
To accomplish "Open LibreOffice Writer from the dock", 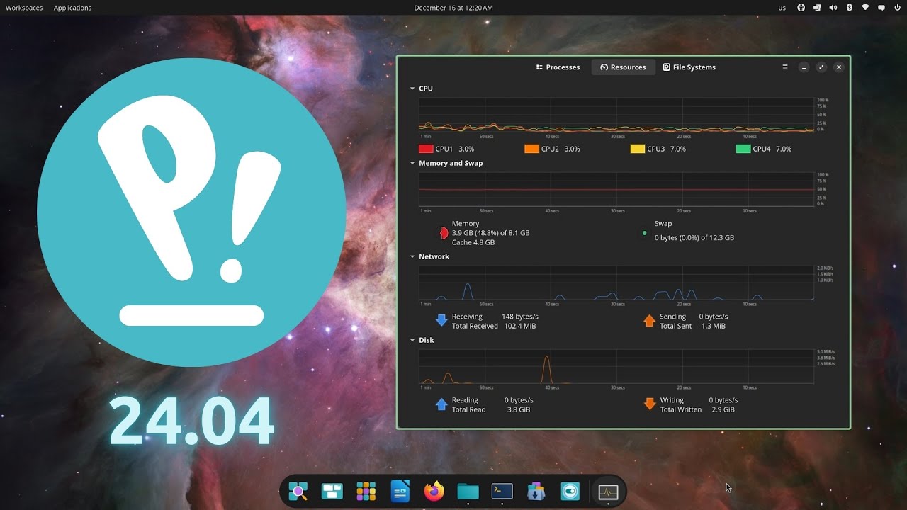I will 400,491.
